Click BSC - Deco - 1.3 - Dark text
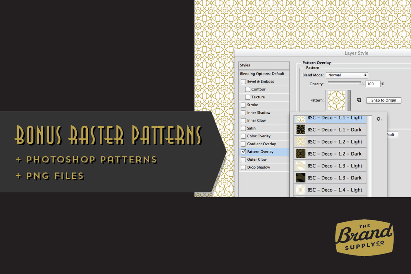411x274 pixels. (335, 178)
